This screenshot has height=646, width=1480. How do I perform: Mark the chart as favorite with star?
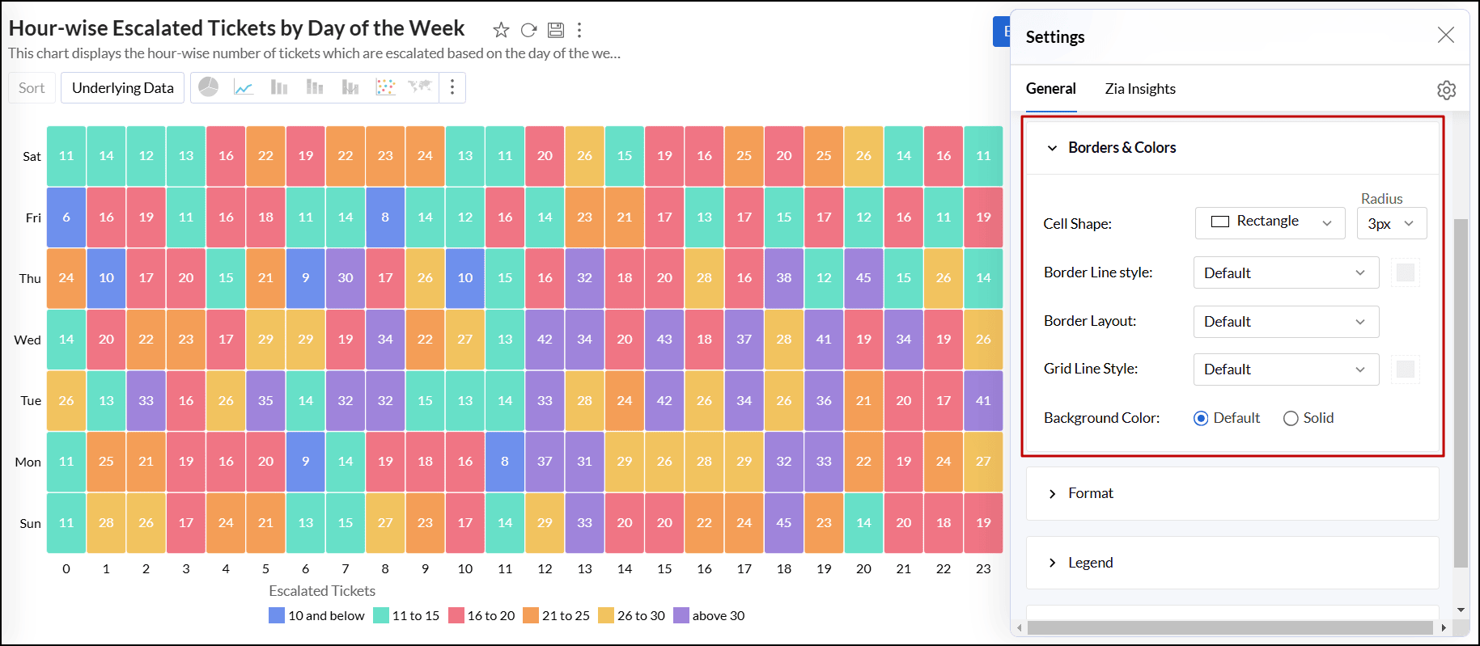coord(501,31)
